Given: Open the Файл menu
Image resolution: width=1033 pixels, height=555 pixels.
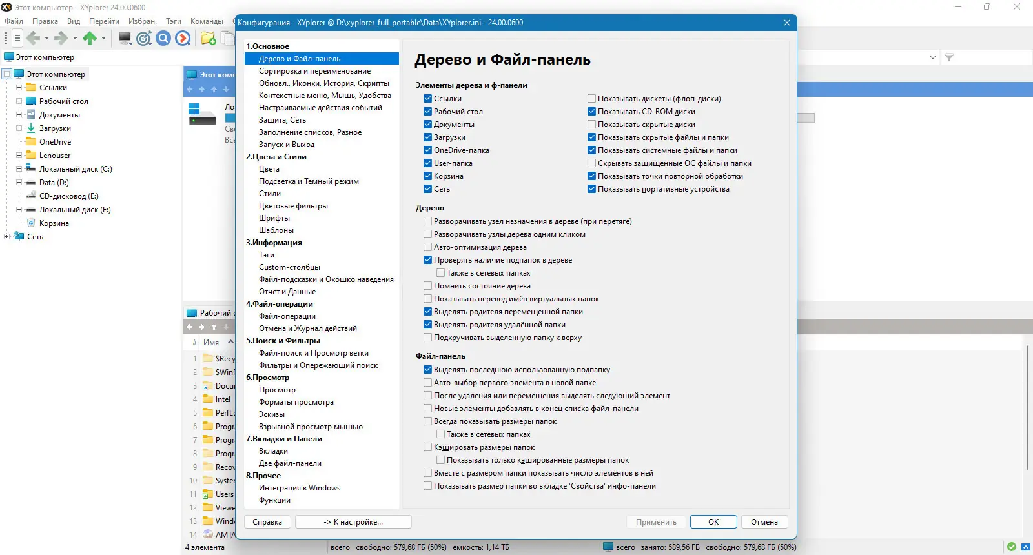Looking at the screenshot, I should 14,21.
